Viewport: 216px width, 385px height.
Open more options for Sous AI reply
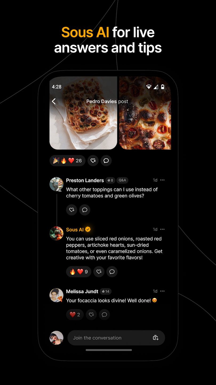pyautogui.click(x=162, y=229)
